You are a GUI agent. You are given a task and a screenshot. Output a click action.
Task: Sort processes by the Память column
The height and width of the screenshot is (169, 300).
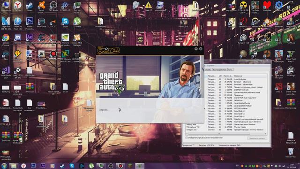click(227, 76)
